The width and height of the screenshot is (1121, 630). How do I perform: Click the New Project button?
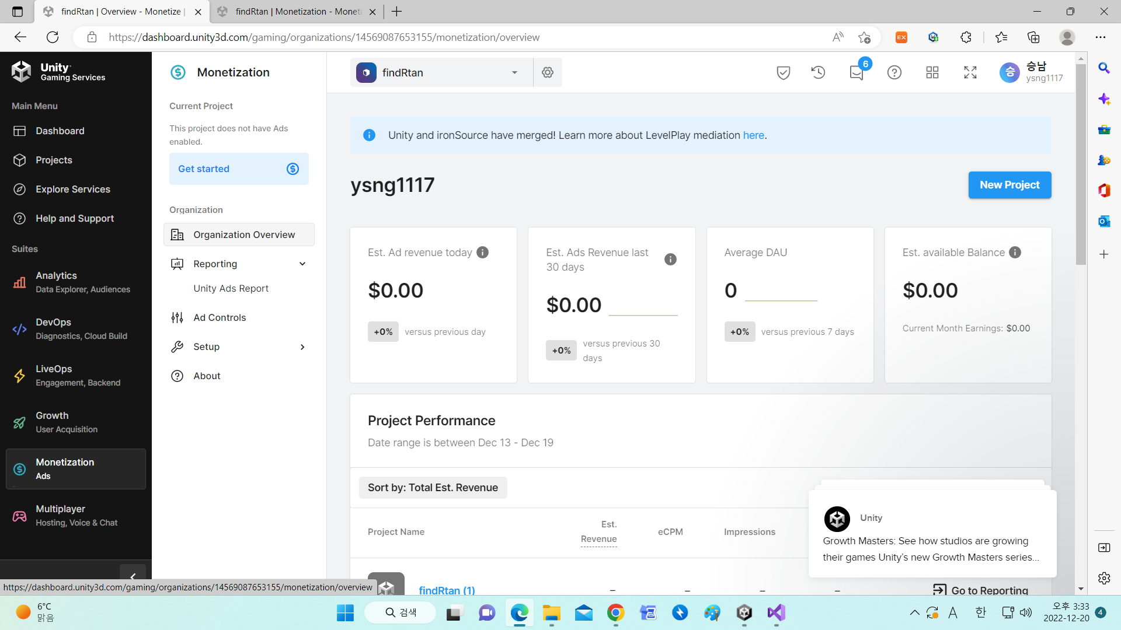point(1009,185)
